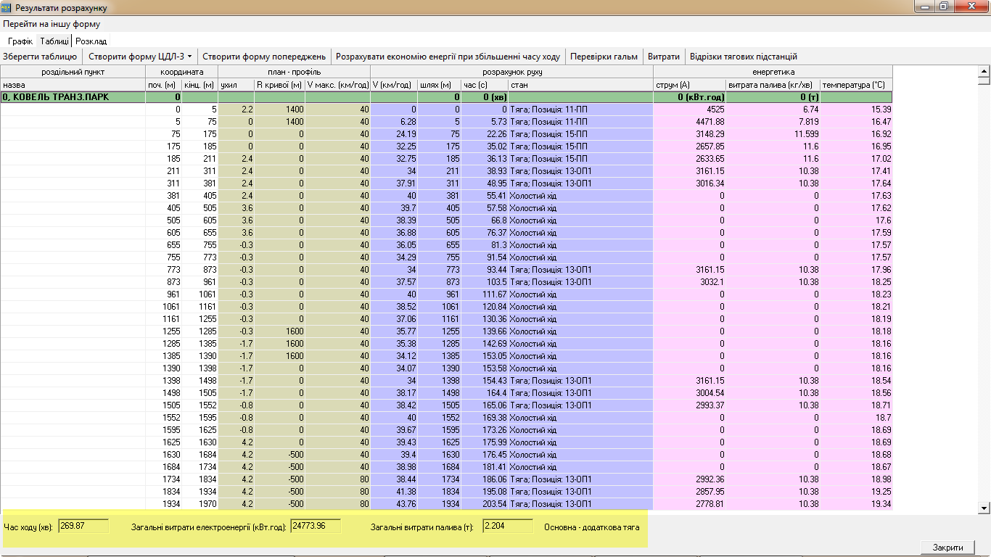The width and height of the screenshot is (991, 557).
Task: Open 'Відрізки тягових підстанцій'
Action: tap(743, 57)
